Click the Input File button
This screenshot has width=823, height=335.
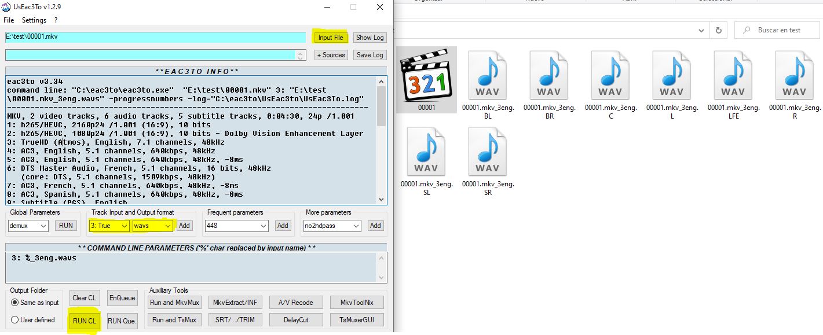click(331, 38)
